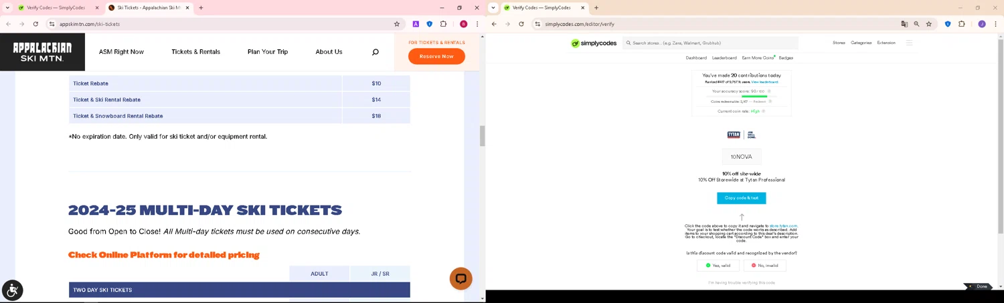Open the SimplyCodes Leaderboard tab
Image resolution: width=1004 pixels, height=303 pixels.
click(724, 58)
